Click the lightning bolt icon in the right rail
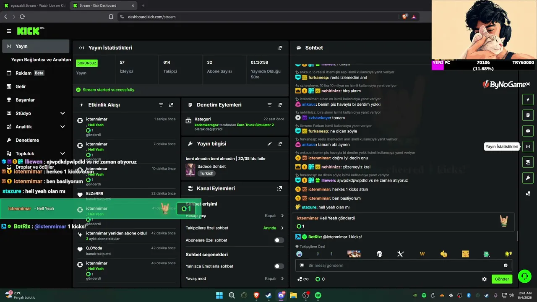537x302 pixels. (528, 99)
